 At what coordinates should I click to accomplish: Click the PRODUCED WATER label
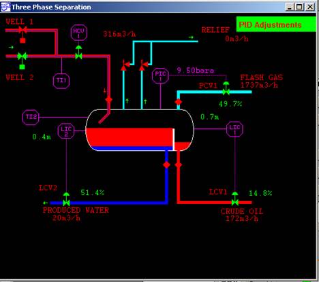tap(76, 210)
